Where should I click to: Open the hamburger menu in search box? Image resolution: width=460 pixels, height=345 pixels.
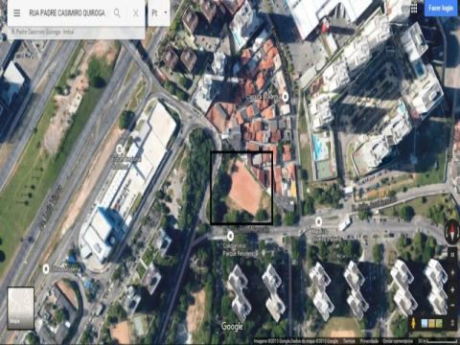click(x=17, y=13)
